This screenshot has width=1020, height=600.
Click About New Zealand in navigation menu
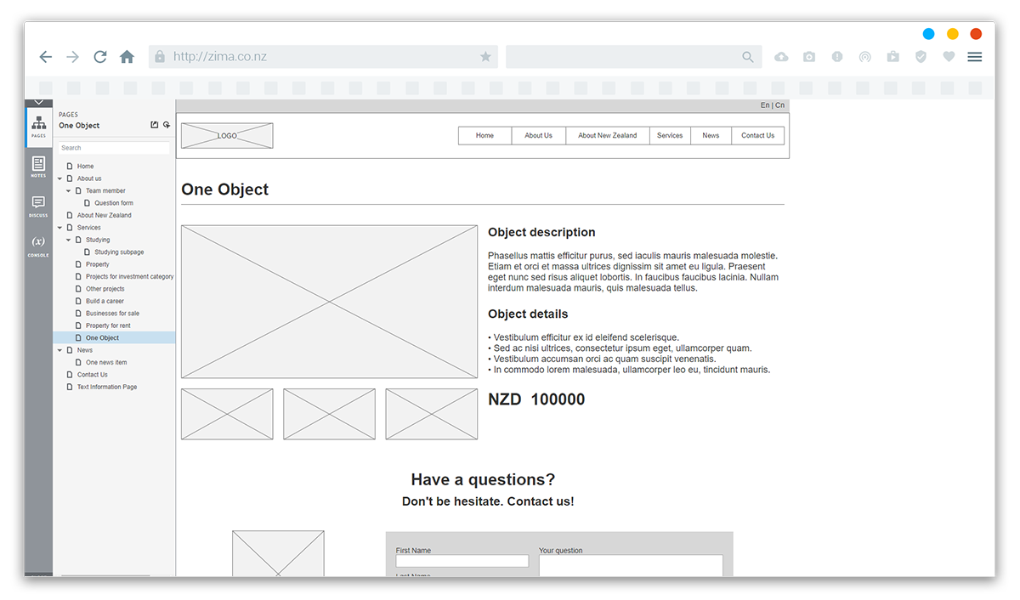(x=607, y=136)
